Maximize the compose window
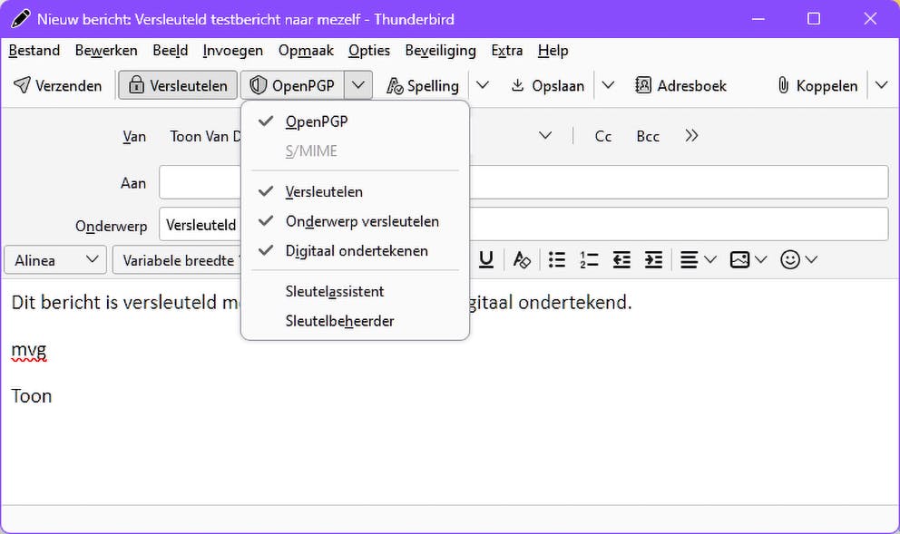Viewport: 900px width, 534px height. pos(813,19)
